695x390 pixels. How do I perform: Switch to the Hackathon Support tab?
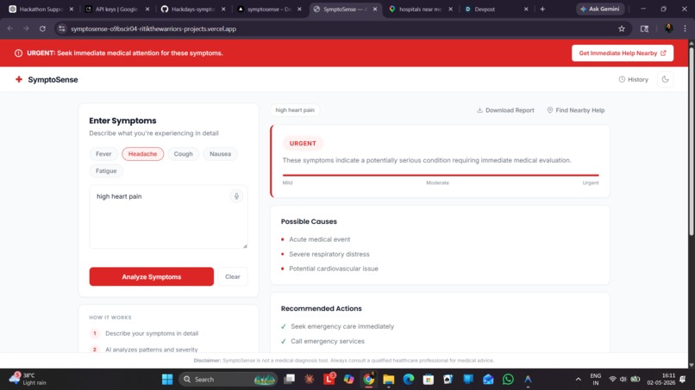[x=41, y=9]
